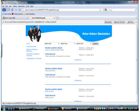Open the bookmark star dropdown arrow
Image resolution: width=139 pixels, height=111 pixels.
point(102,10)
